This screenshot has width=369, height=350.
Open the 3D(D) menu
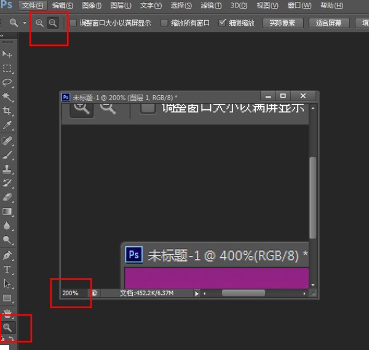click(239, 5)
